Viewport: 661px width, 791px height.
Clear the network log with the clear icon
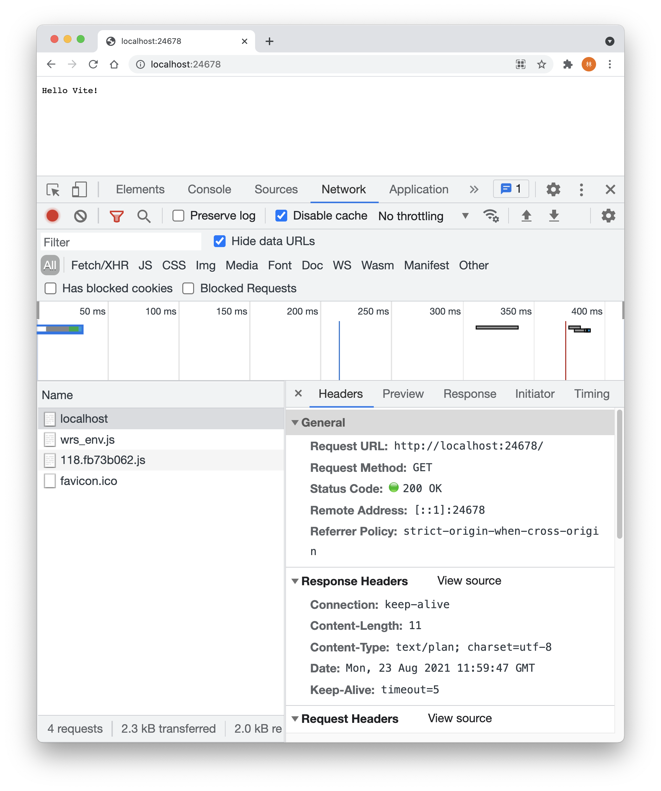(80, 216)
